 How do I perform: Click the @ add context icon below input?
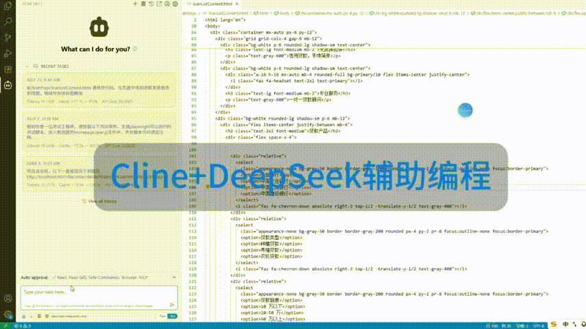click(x=23, y=316)
